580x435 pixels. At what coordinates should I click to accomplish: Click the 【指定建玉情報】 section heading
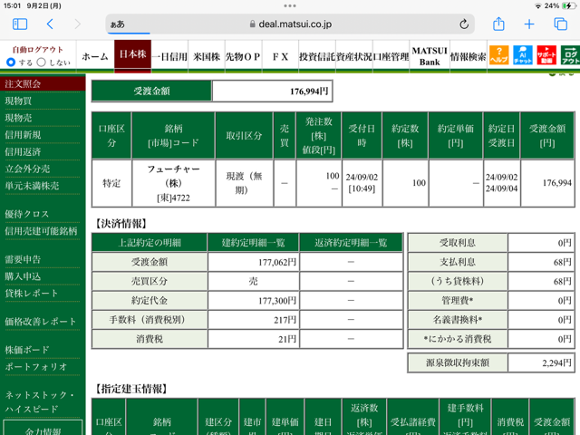[x=130, y=389]
